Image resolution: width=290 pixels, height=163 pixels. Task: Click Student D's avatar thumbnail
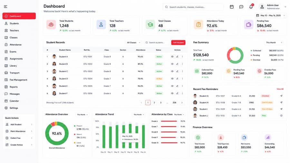(x=54, y=79)
